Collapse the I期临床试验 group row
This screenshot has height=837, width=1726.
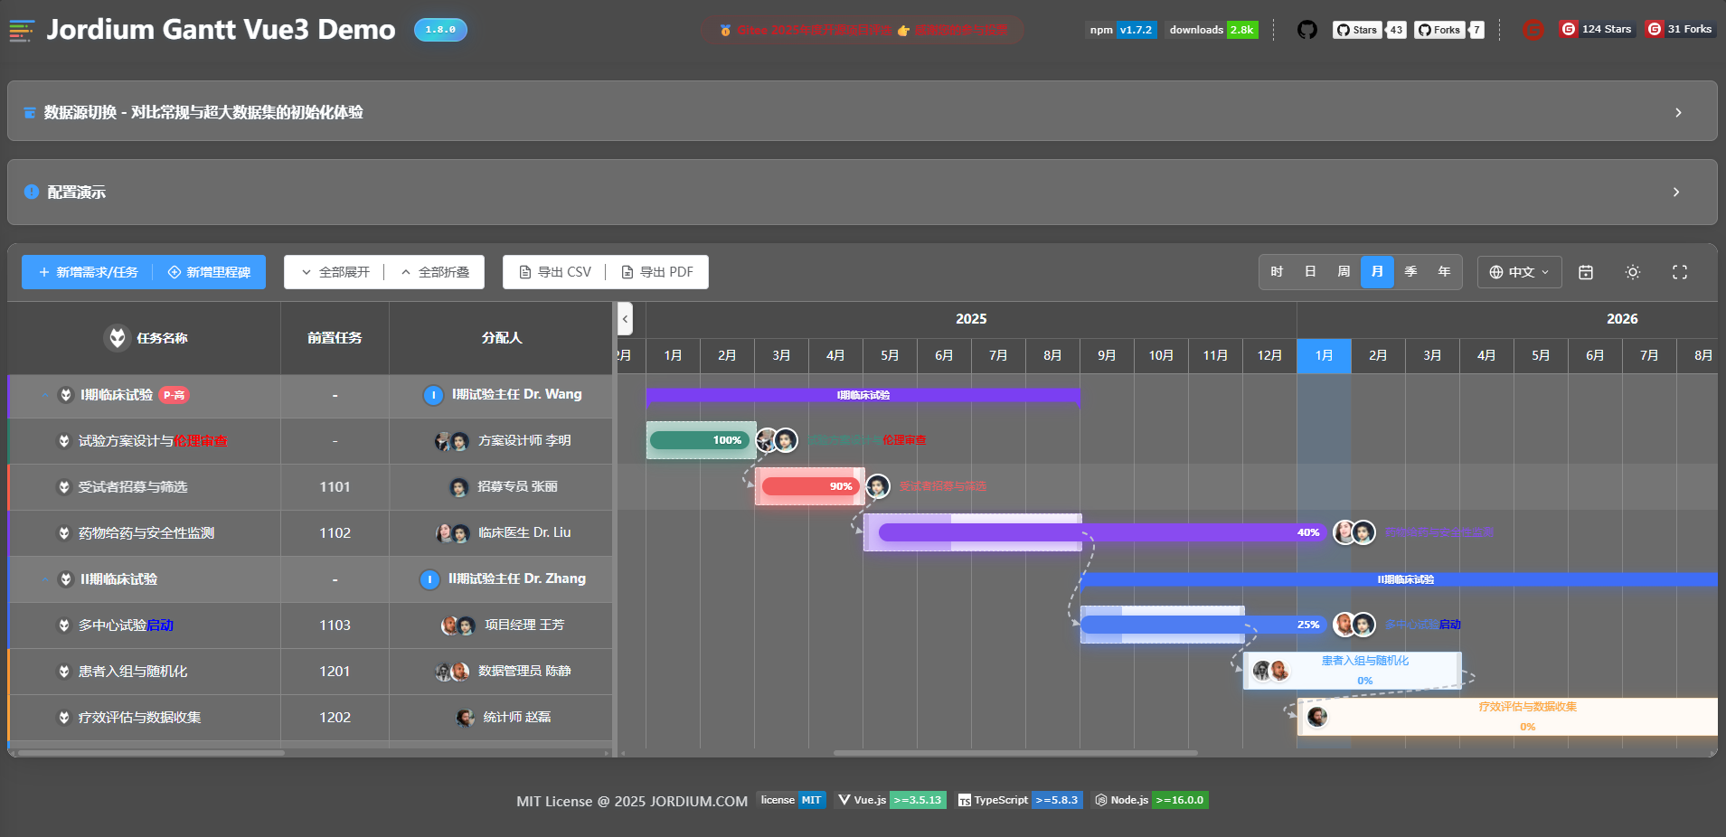click(44, 395)
